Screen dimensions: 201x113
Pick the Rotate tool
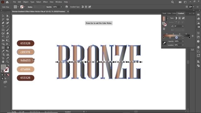[x=3, y=37]
